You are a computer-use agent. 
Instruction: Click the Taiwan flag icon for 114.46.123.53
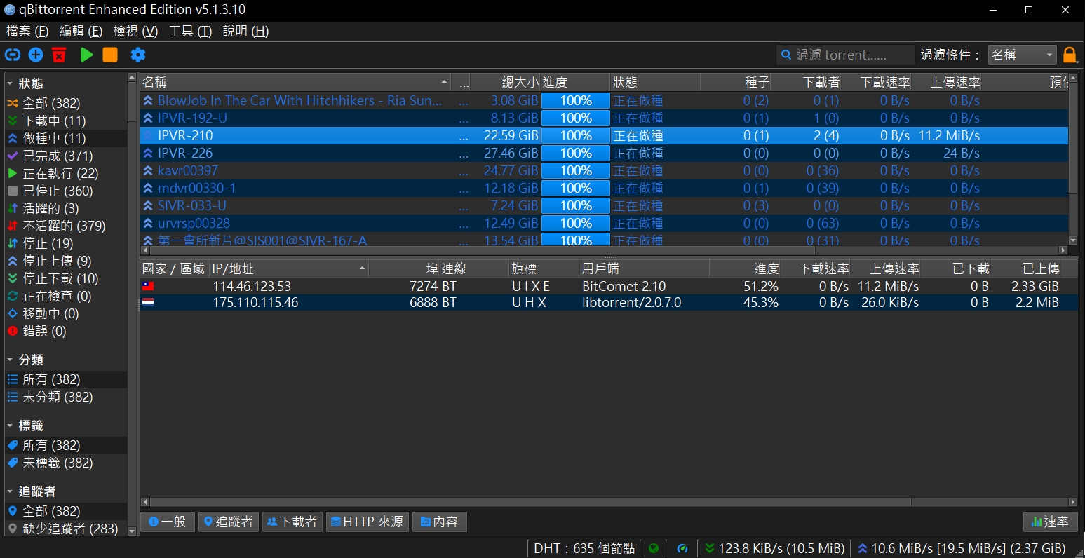(148, 286)
